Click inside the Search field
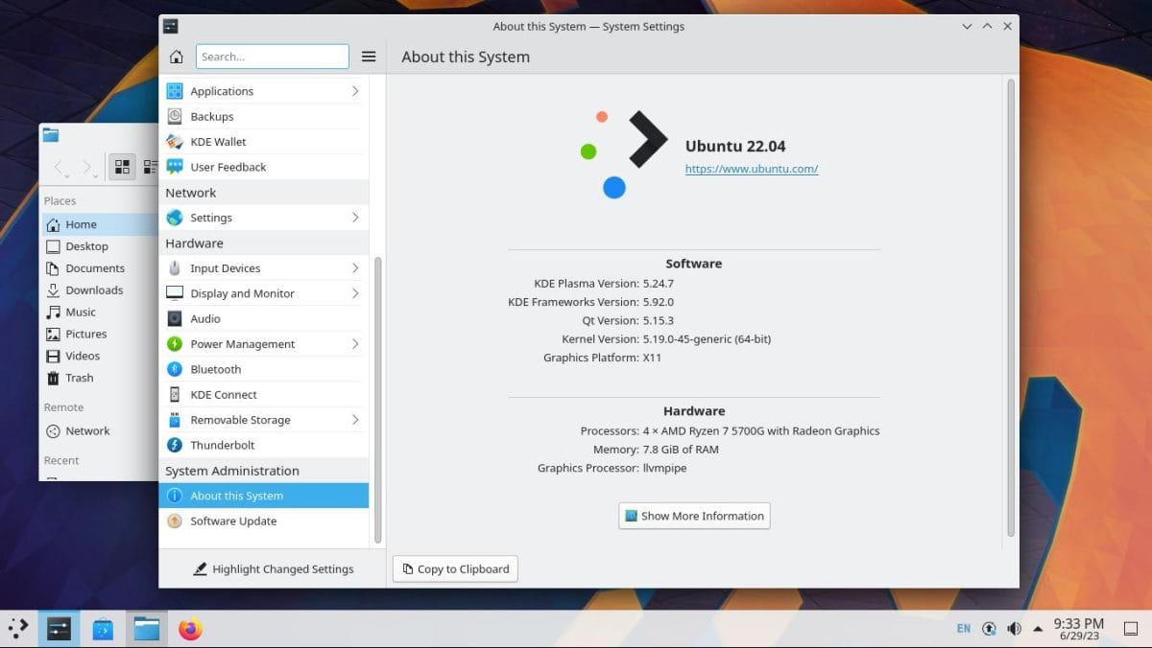This screenshot has width=1152, height=648. coord(272,56)
